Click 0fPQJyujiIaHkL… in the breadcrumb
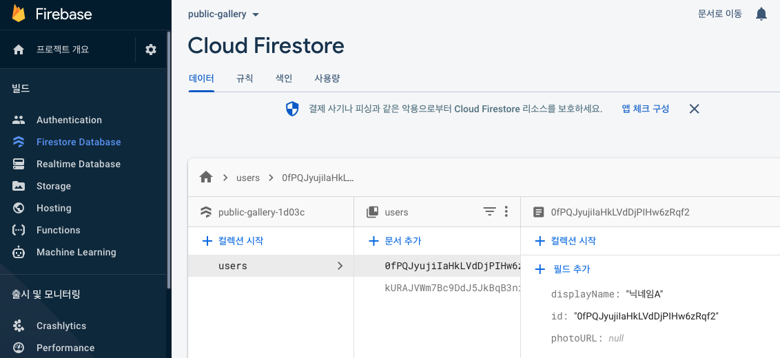Viewport: 780px width, 358px height. click(318, 178)
